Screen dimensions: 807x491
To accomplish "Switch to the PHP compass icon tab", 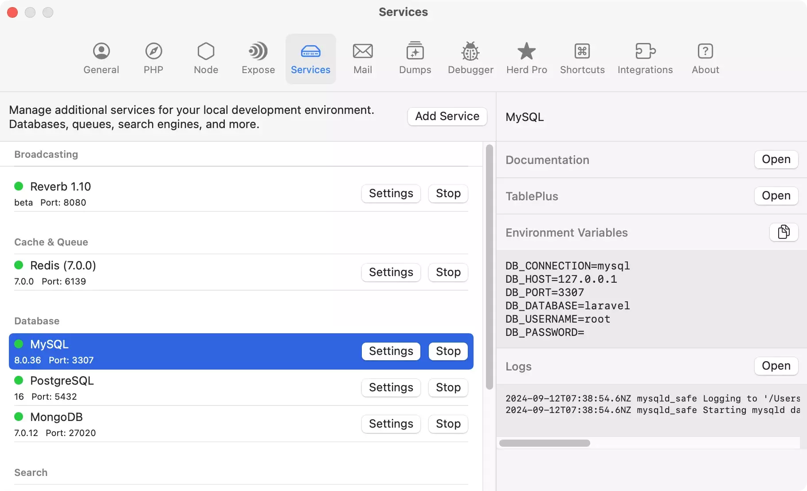I will [153, 51].
